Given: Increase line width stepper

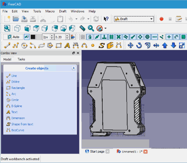Looking at the screenshot, I should click(x=52, y=36).
